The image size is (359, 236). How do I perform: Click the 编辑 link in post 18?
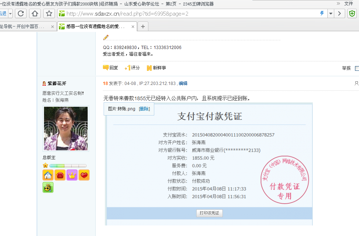(183, 84)
